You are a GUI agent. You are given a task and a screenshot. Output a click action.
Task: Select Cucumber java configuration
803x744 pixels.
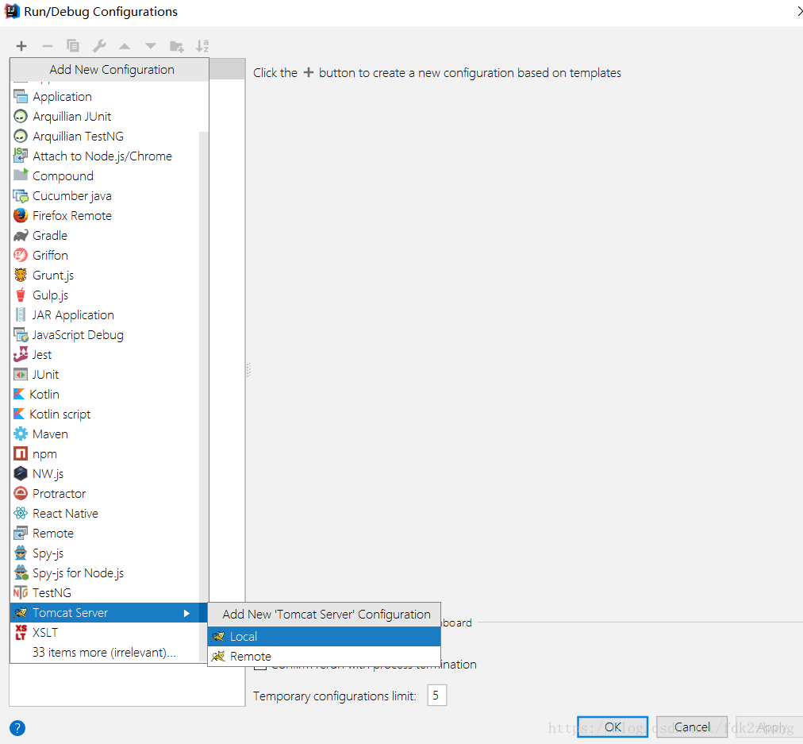click(105, 196)
